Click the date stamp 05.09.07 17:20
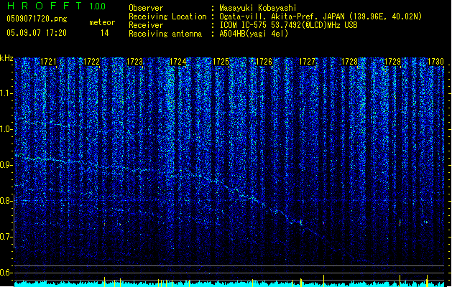 tap(37, 33)
